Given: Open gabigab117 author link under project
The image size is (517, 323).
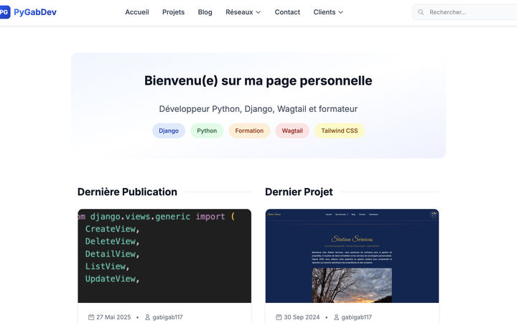Looking at the screenshot, I should pyautogui.click(x=356, y=317).
